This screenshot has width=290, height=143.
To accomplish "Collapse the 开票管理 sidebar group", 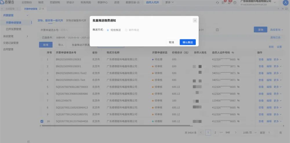I will pos(28,16).
